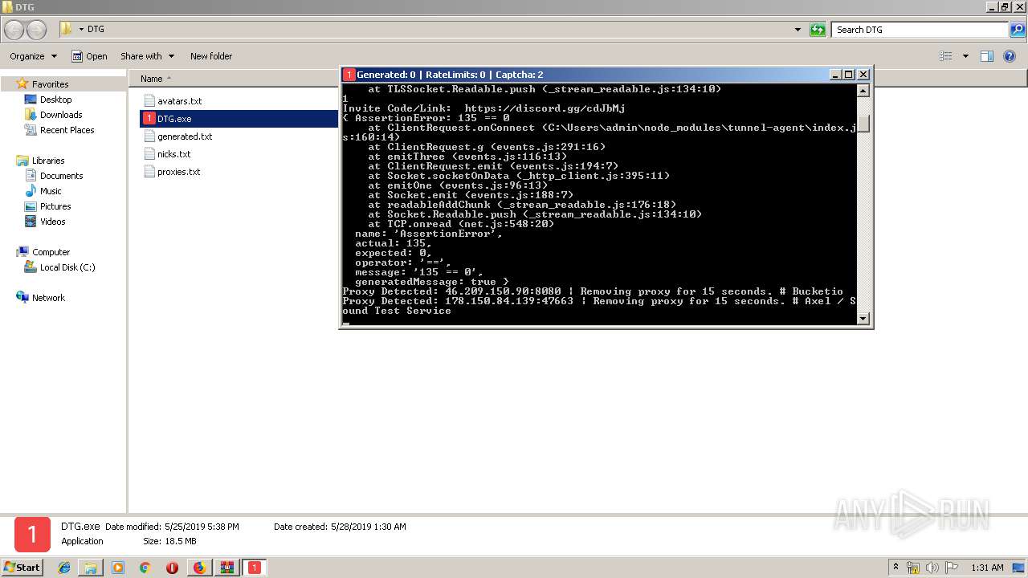The width and height of the screenshot is (1028, 578).
Task: Click the DTG.exe large icon in details pane
Action: coord(32,535)
